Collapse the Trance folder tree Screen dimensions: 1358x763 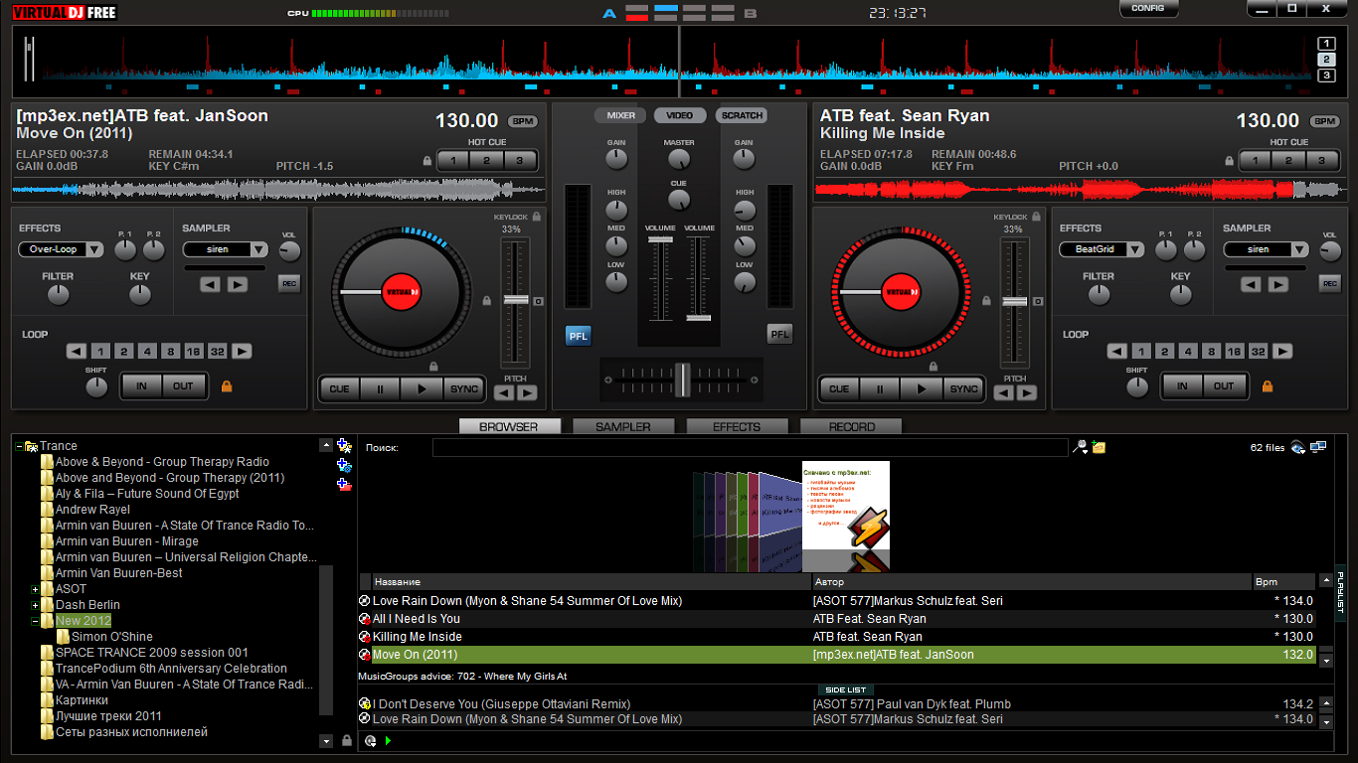coord(19,446)
